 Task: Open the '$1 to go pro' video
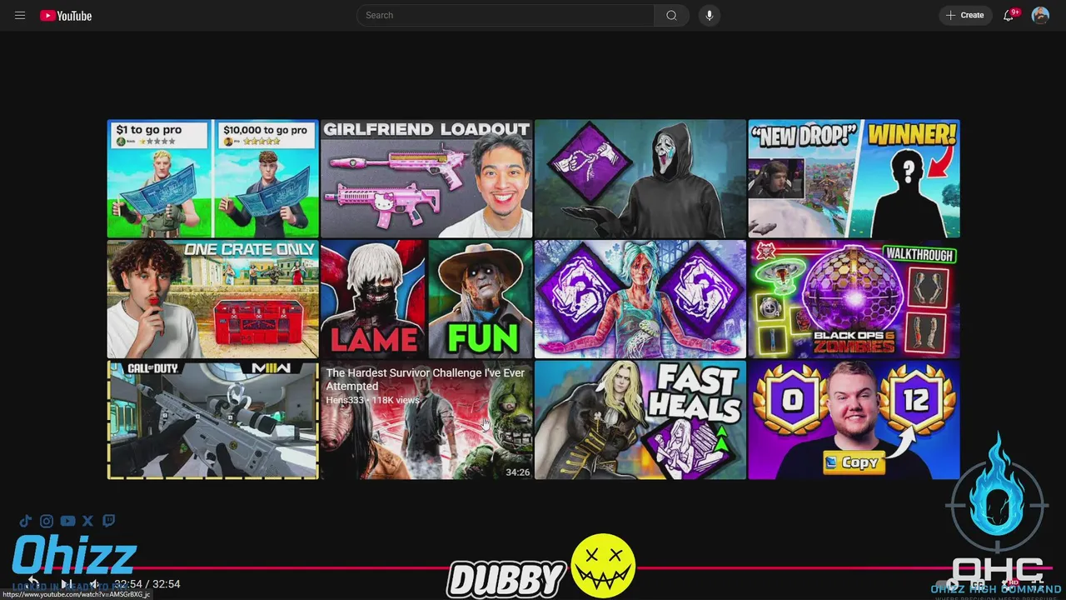point(212,178)
